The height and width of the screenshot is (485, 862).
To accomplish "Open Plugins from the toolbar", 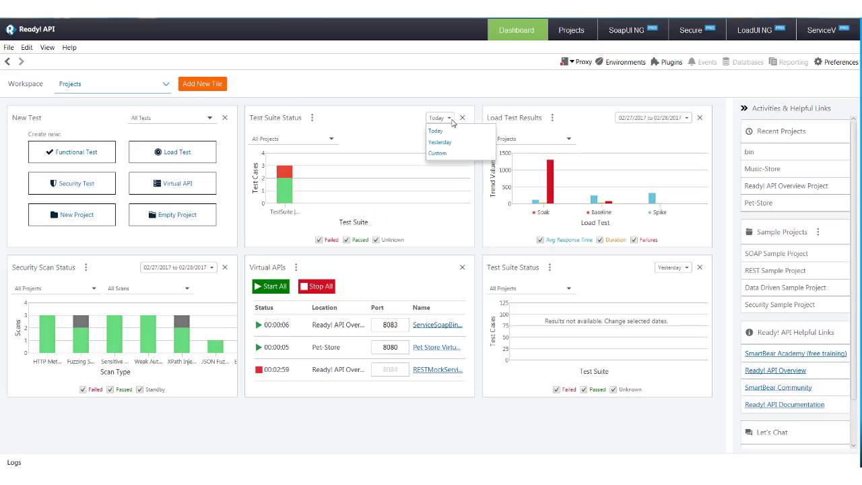I will click(655, 62).
